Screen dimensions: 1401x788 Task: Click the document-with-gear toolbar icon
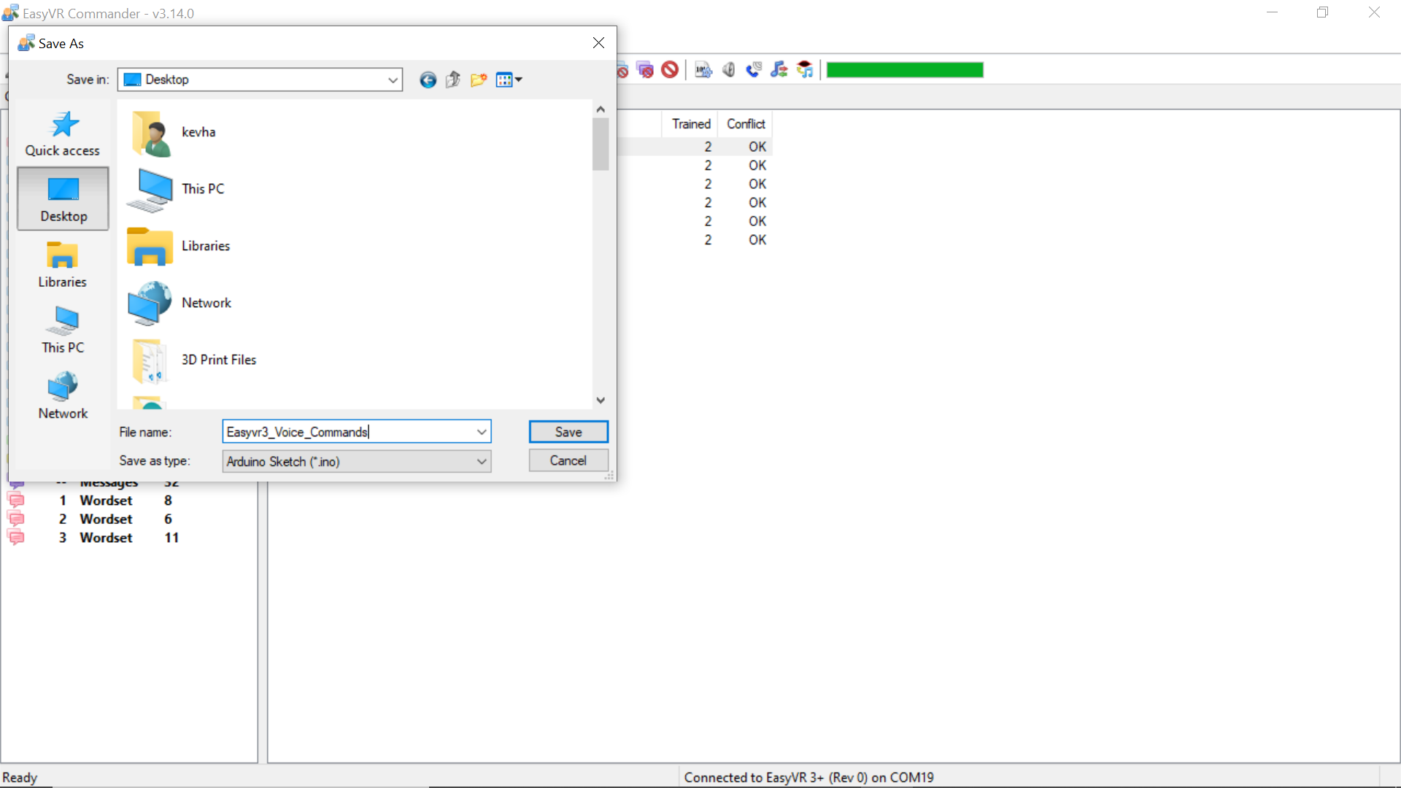click(703, 69)
